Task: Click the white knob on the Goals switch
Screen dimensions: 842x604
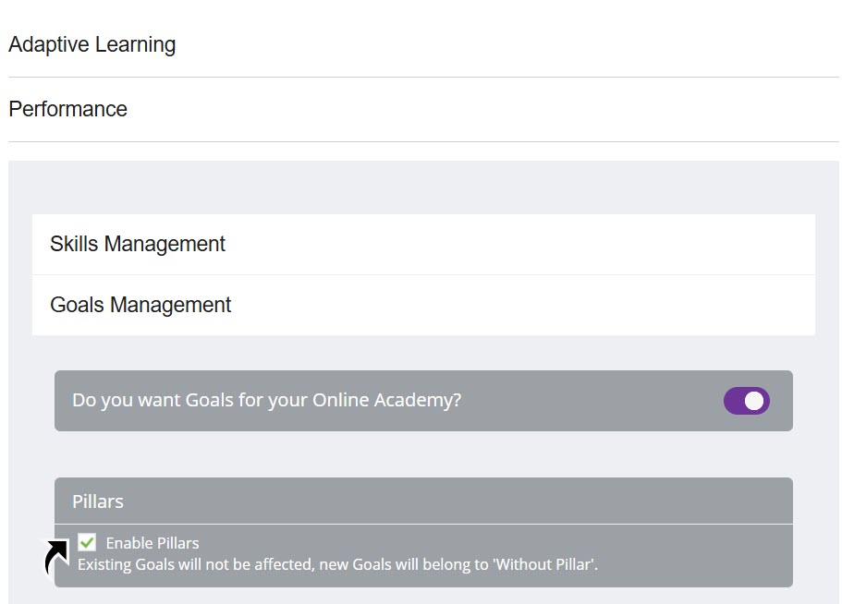Action: click(754, 401)
